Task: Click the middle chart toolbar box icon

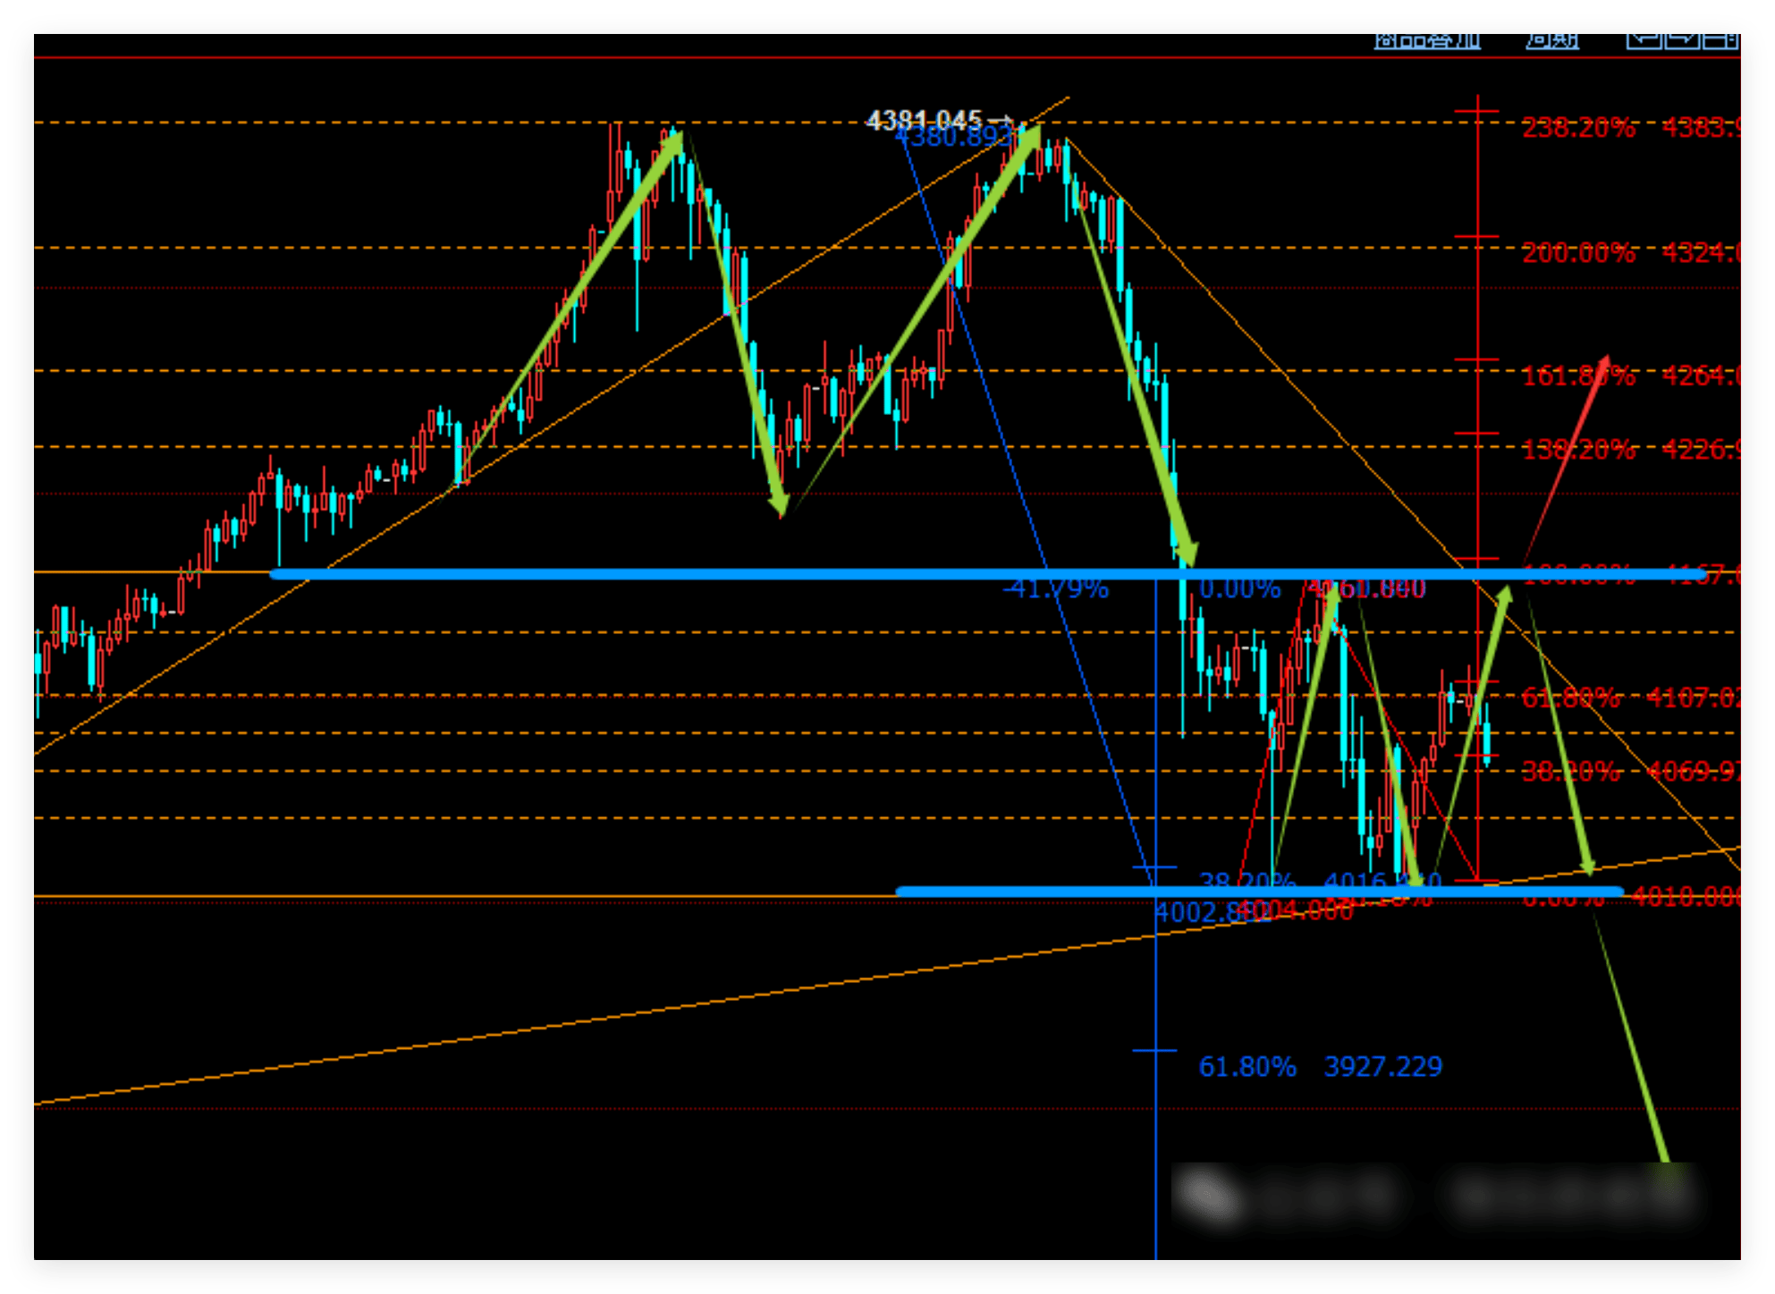Action: pyautogui.click(x=1681, y=40)
